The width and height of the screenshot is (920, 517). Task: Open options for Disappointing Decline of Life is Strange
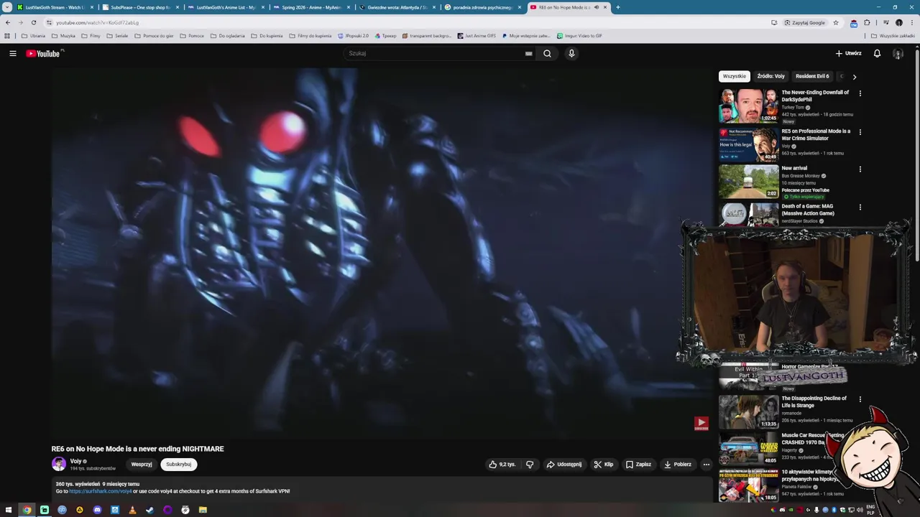860,399
